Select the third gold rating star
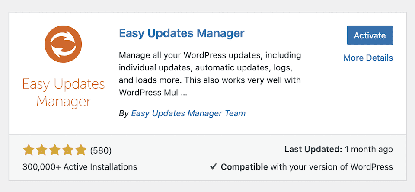 tap(55, 150)
